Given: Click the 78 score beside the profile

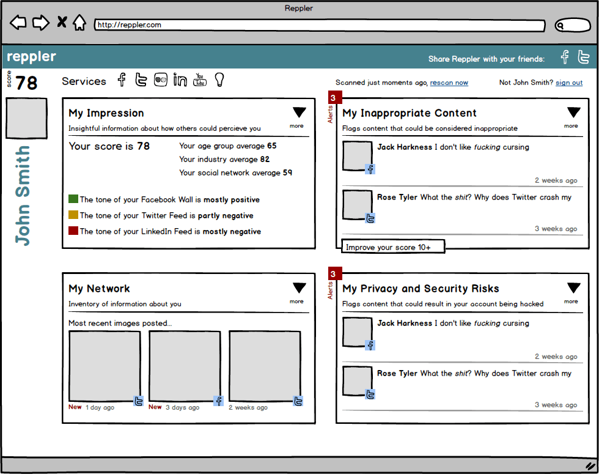Looking at the screenshot, I should pos(26,83).
